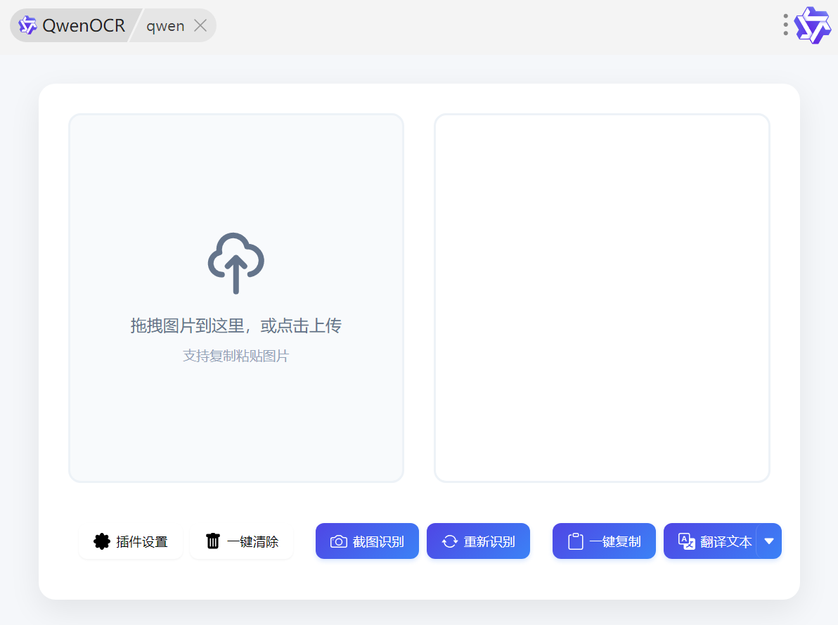Expand the dropdown arrow beside 翻译文本
The height and width of the screenshot is (625, 838).
point(770,541)
